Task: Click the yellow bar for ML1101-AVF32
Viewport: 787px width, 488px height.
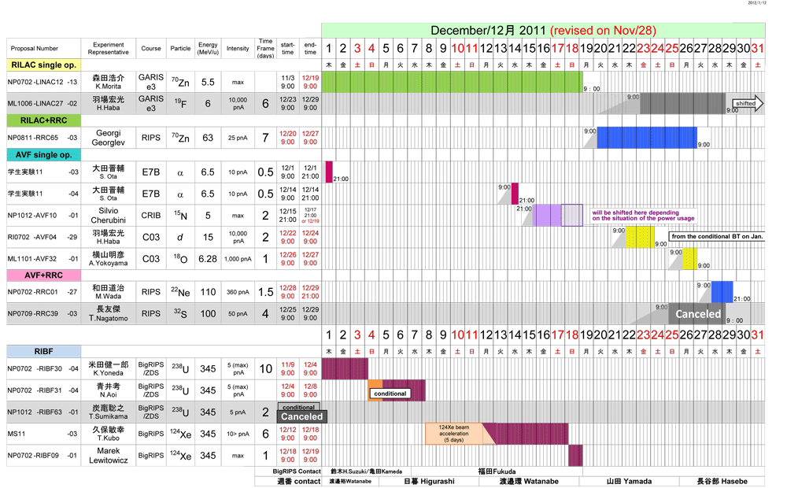Action: coord(689,258)
